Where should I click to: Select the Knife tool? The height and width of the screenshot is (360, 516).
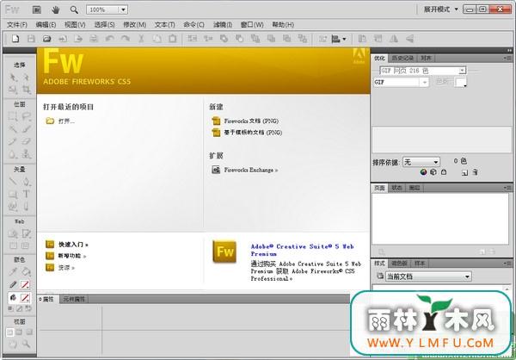click(x=26, y=207)
